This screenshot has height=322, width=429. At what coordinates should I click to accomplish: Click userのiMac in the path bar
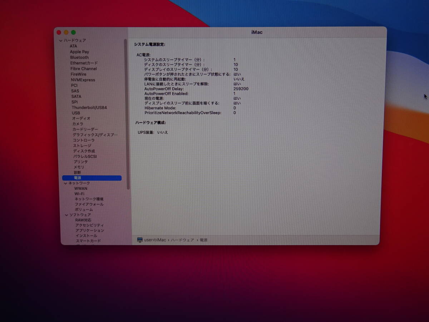pos(155,240)
